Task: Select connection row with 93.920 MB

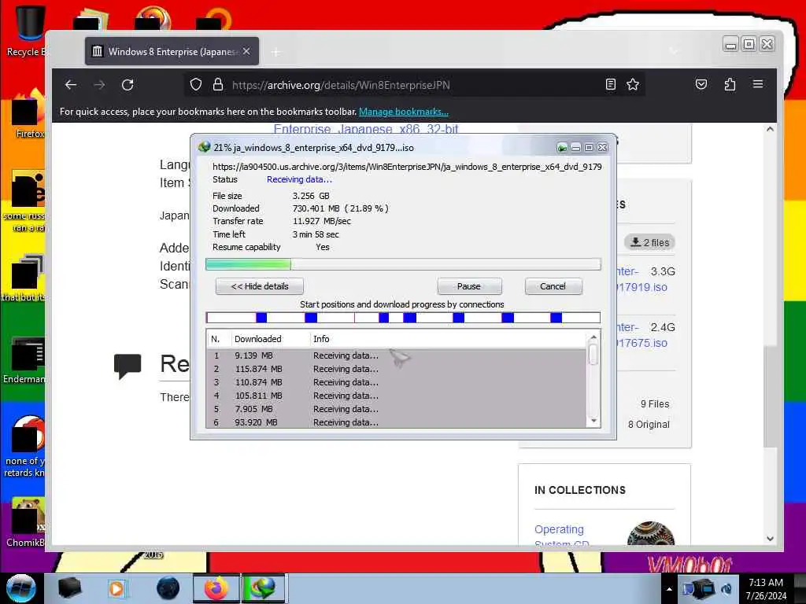Action: coord(397,422)
